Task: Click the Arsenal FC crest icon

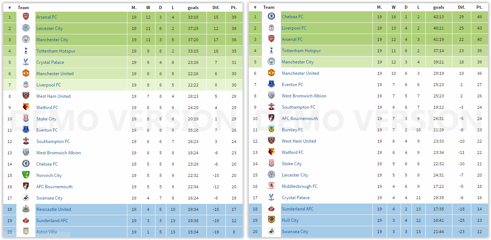Action: [26, 17]
